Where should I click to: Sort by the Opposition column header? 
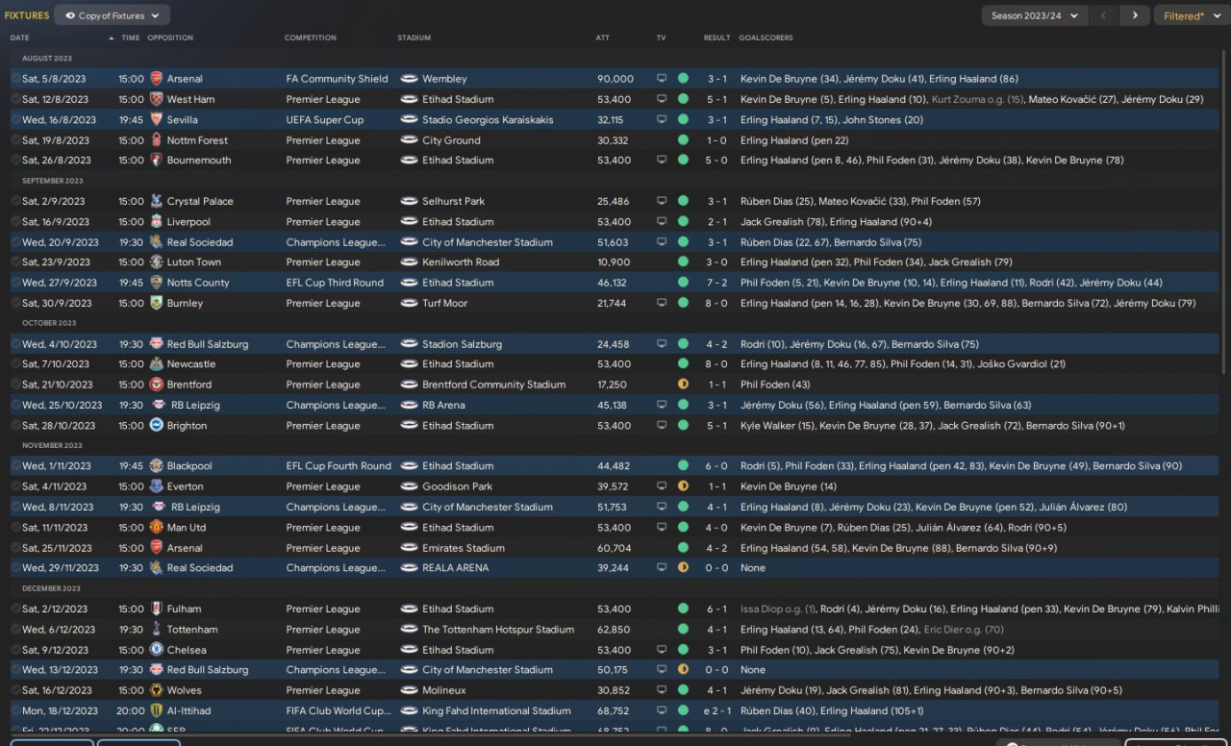(170, 38)
